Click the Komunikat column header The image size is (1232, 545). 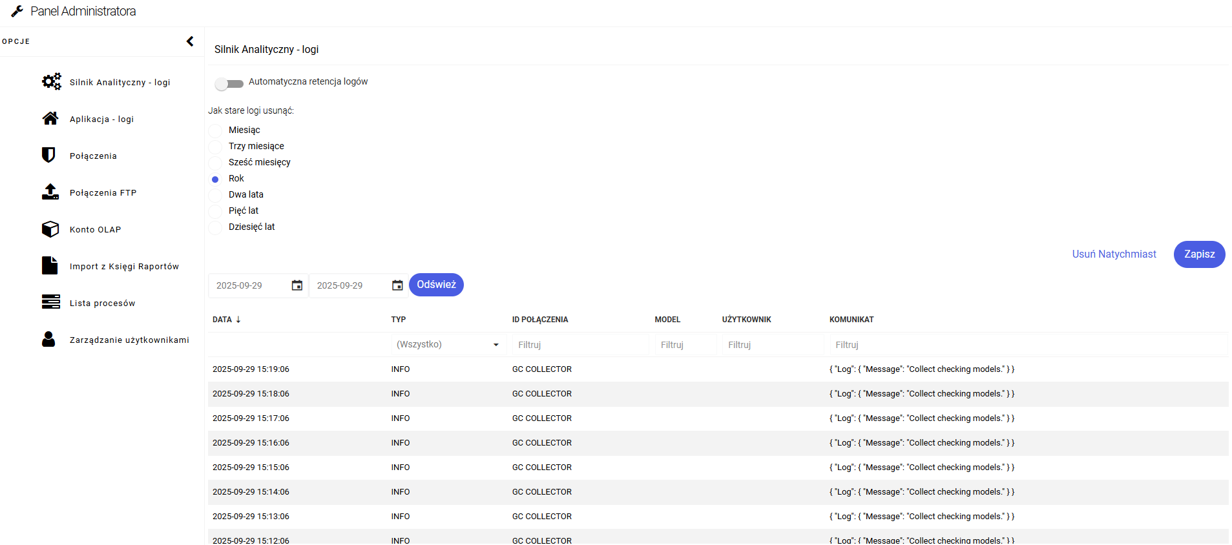(851, 320)
